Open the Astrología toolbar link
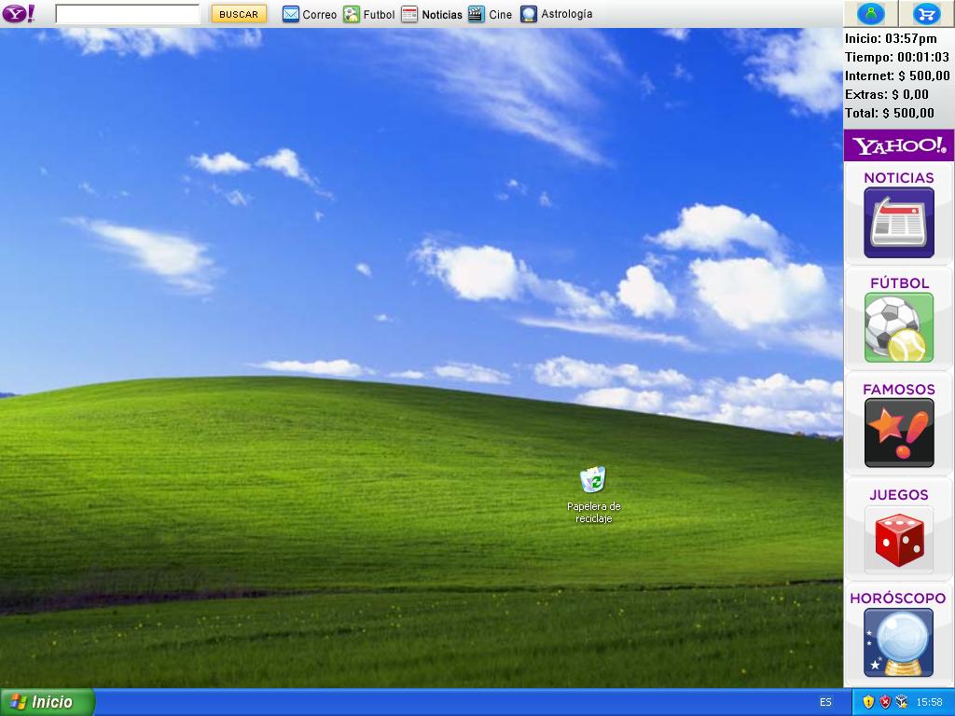This screenshot has height=716, width=955. pos(566,14)
